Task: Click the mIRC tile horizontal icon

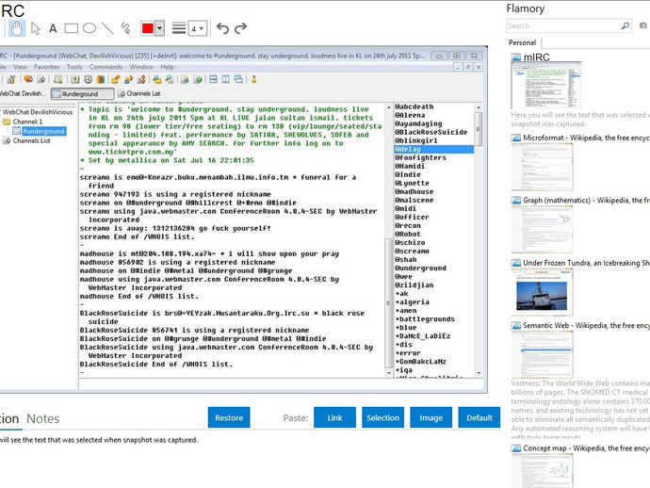Action: click(213, 79)
